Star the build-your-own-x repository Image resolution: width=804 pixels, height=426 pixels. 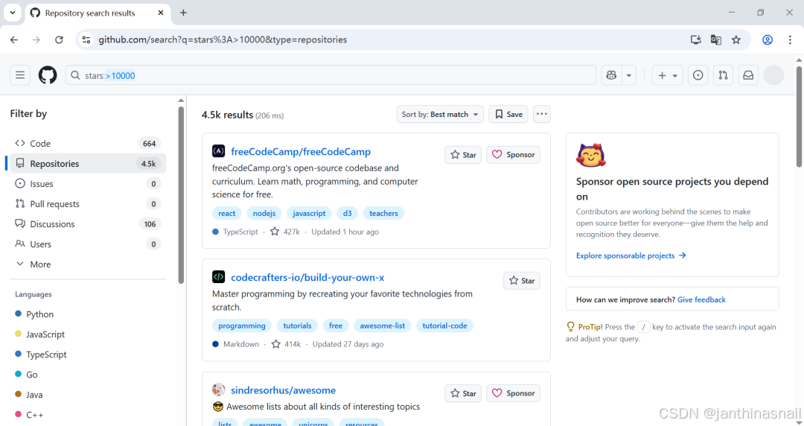pyautogui.click(x=521, y=281)
